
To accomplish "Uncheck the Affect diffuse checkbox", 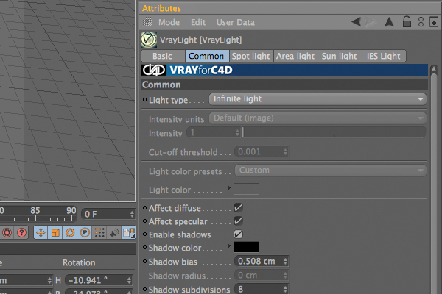I will pyautogui.click(x=238, y=207).
